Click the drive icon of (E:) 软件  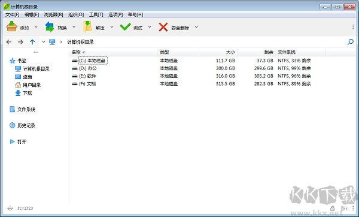[75, 76]
